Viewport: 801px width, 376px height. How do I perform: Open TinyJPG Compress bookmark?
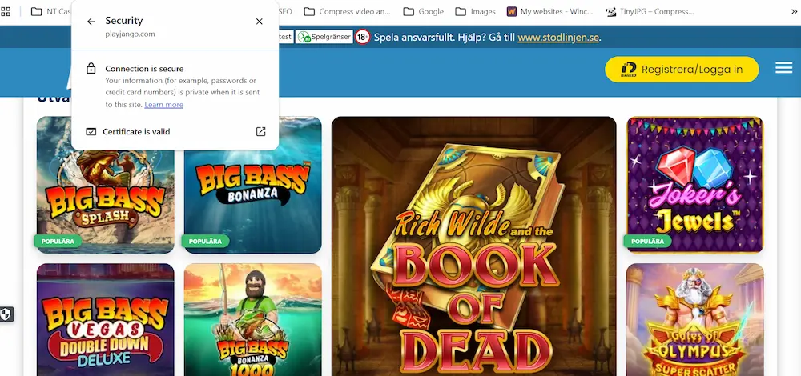click(x=650, y=11)
